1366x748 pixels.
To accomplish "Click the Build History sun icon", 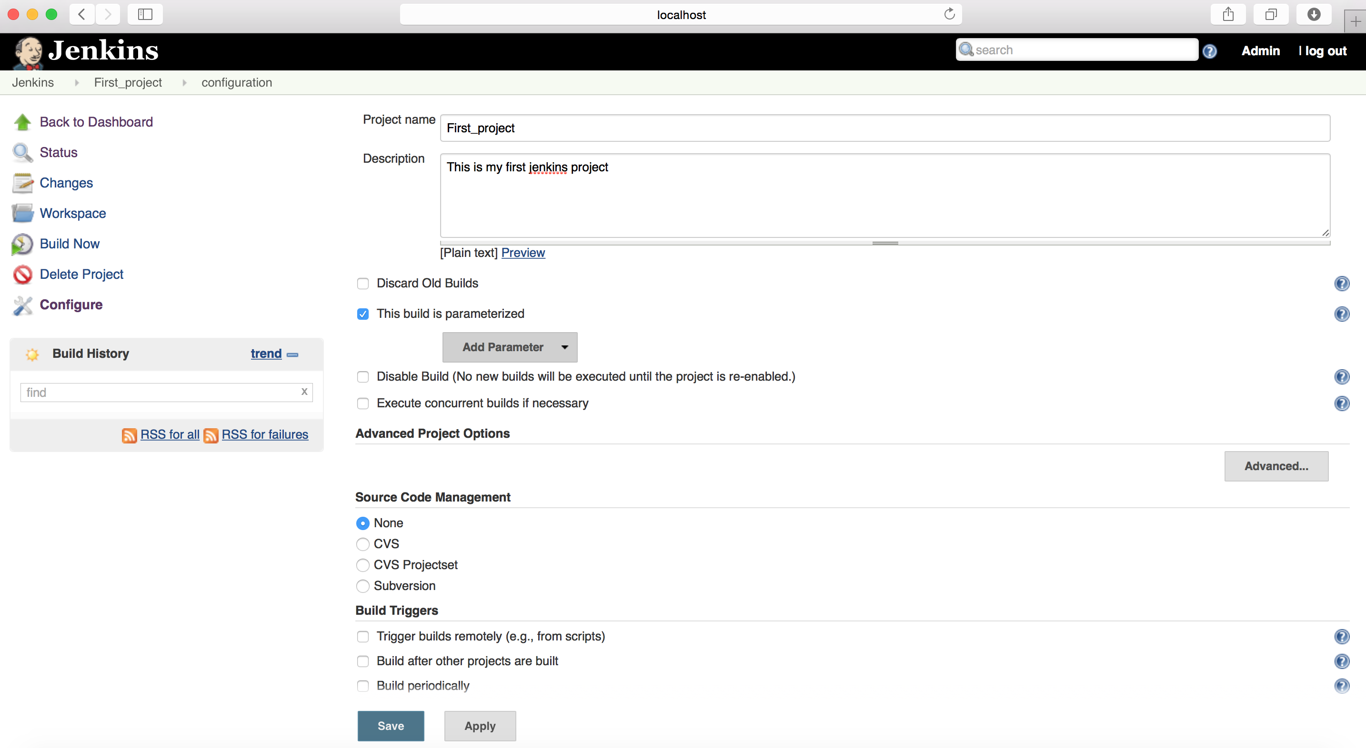I will [x=32, y=354].
